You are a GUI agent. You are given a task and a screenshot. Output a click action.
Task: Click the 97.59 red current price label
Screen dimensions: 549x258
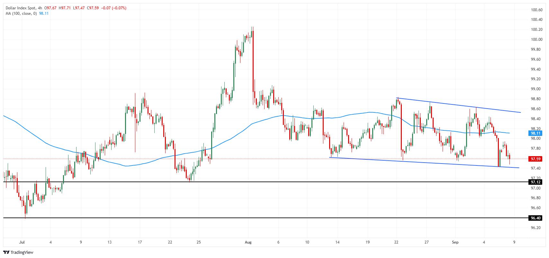(x=535, y=159)
